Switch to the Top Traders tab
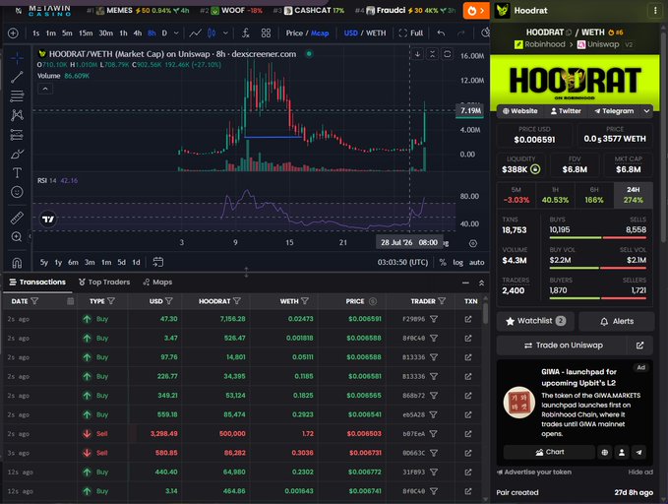The width and height of the screenshot is (668, 504). tap(104, 283)
